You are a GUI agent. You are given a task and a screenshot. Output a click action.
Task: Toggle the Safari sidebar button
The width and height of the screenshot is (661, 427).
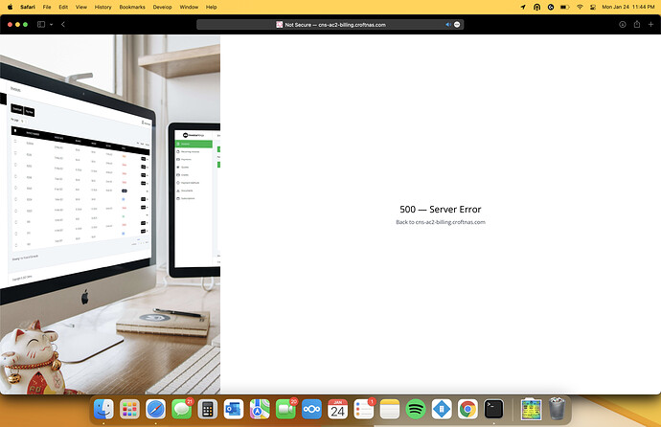tap(41, 25)
